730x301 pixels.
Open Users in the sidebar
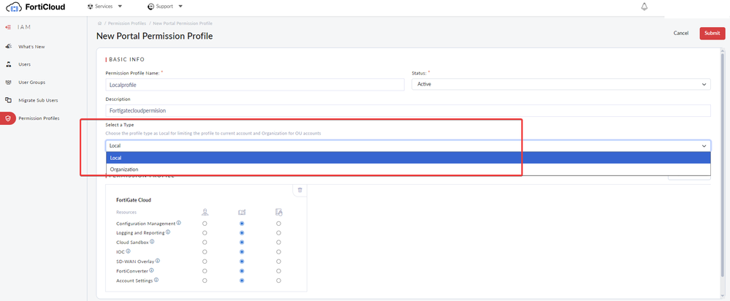[x=24, y=64]
